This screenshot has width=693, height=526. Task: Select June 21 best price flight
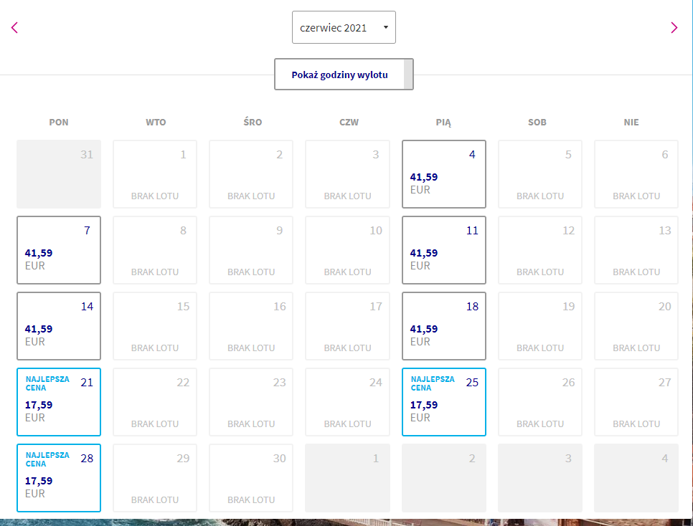59,402
